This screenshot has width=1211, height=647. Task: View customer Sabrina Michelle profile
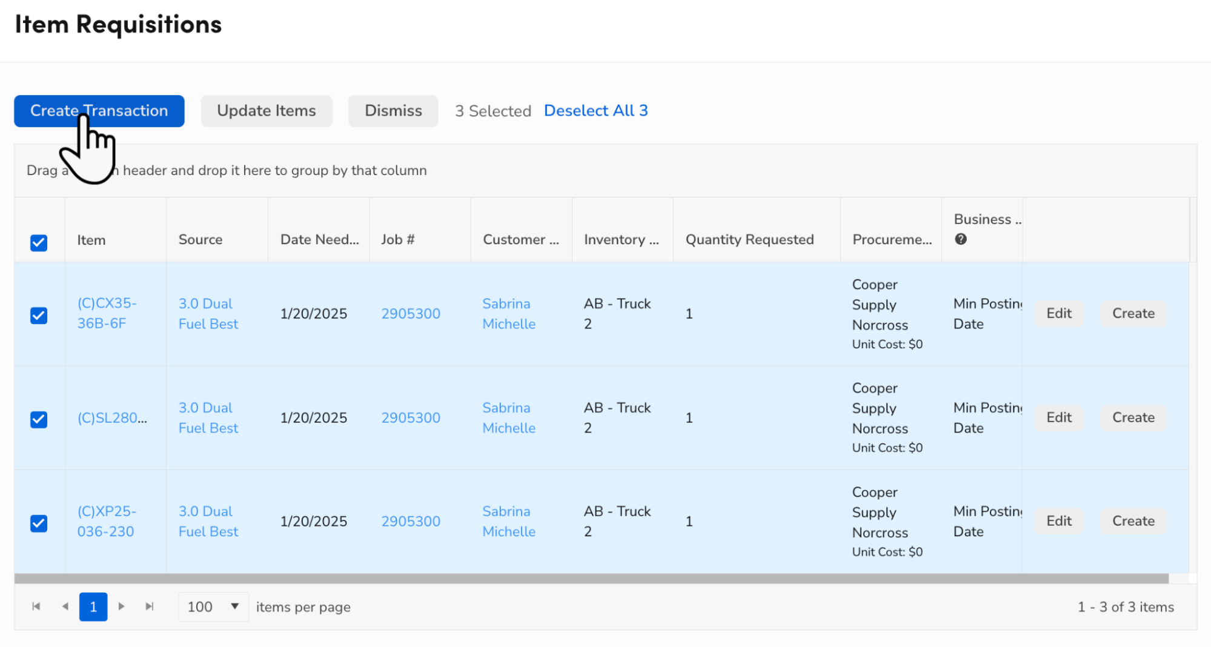508,313
